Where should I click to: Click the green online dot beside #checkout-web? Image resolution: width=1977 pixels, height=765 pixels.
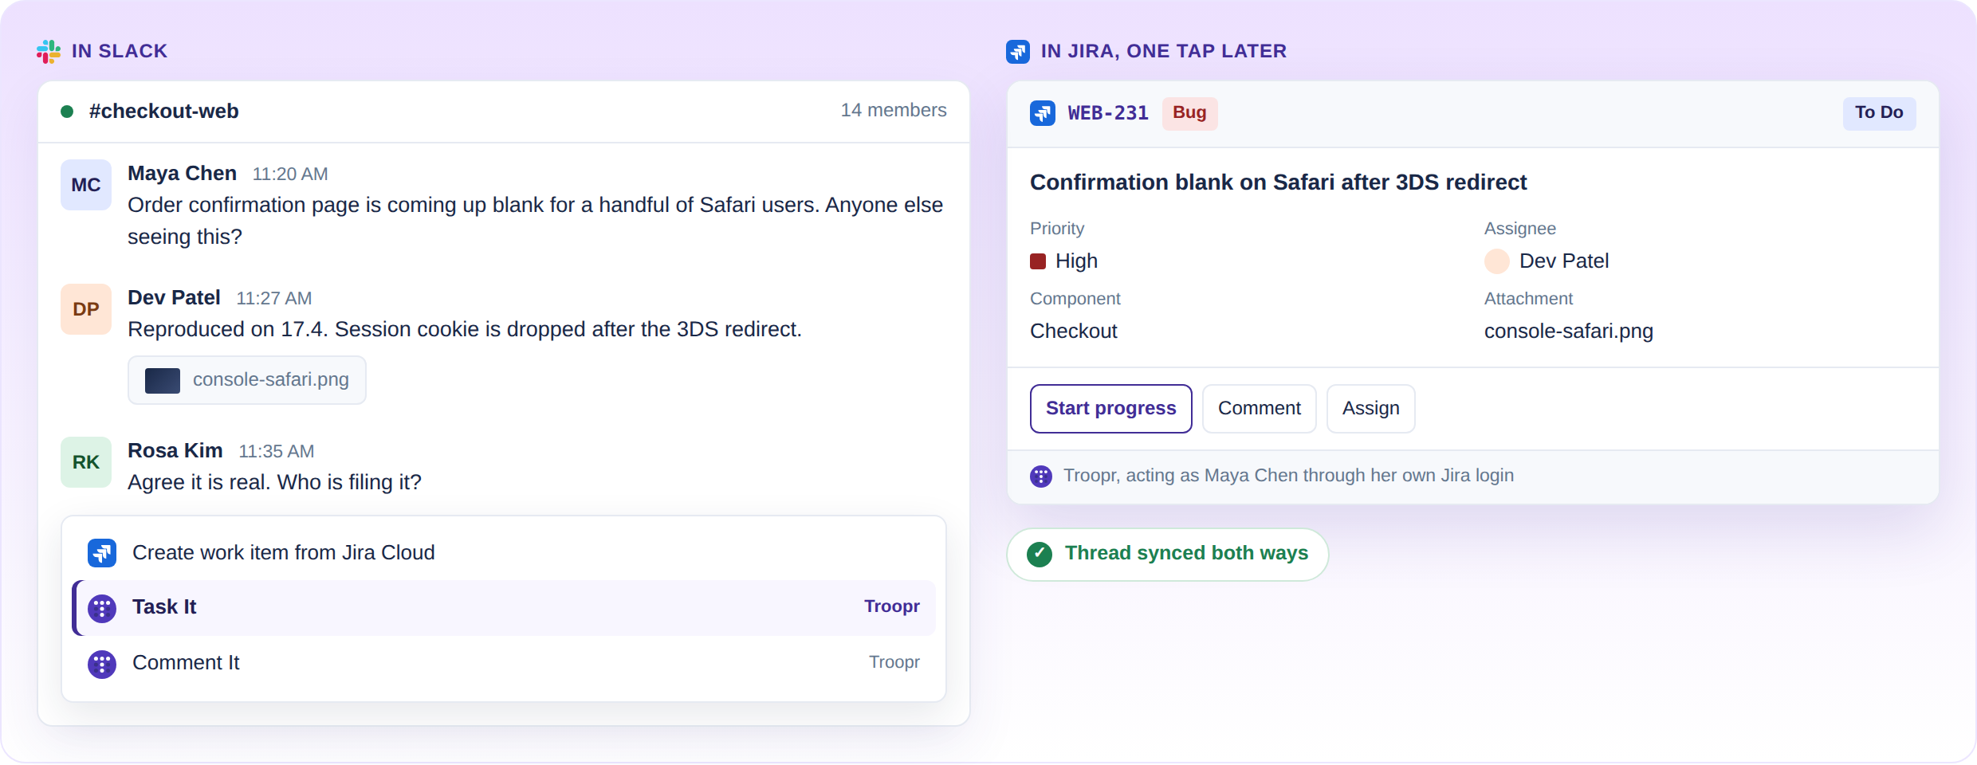tap(67, 112)
